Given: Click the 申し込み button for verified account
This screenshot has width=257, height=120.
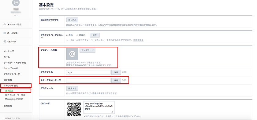Looking at the screenshot, I should [72, 20].
